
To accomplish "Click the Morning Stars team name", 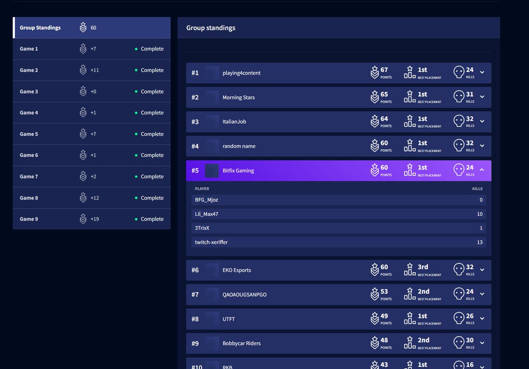I will [238, 97].
